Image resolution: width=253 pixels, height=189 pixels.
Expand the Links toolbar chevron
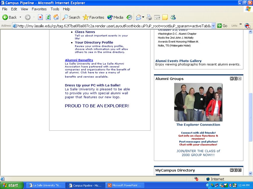coord(240,24)
